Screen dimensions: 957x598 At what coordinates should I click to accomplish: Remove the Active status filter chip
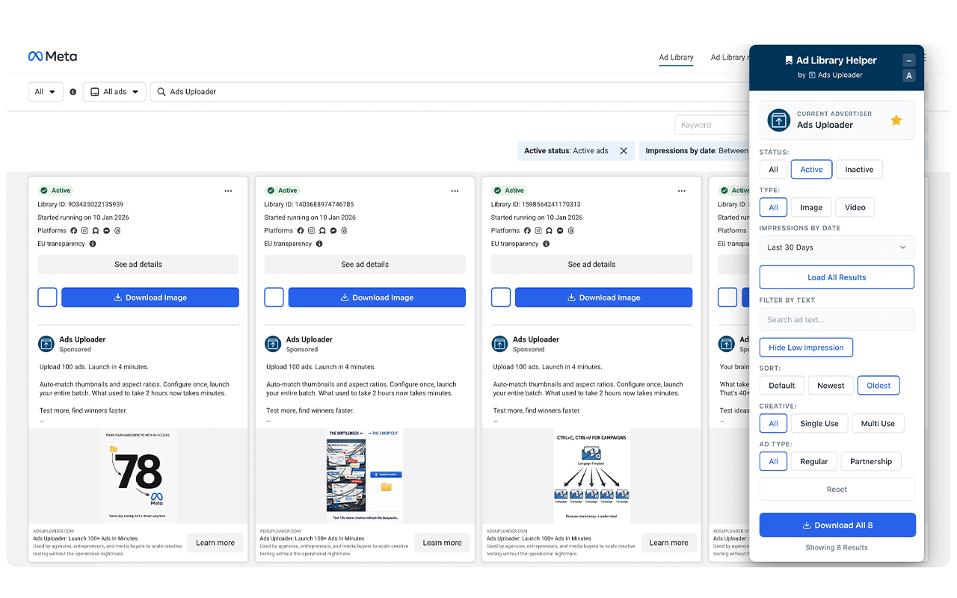[624, 151]
